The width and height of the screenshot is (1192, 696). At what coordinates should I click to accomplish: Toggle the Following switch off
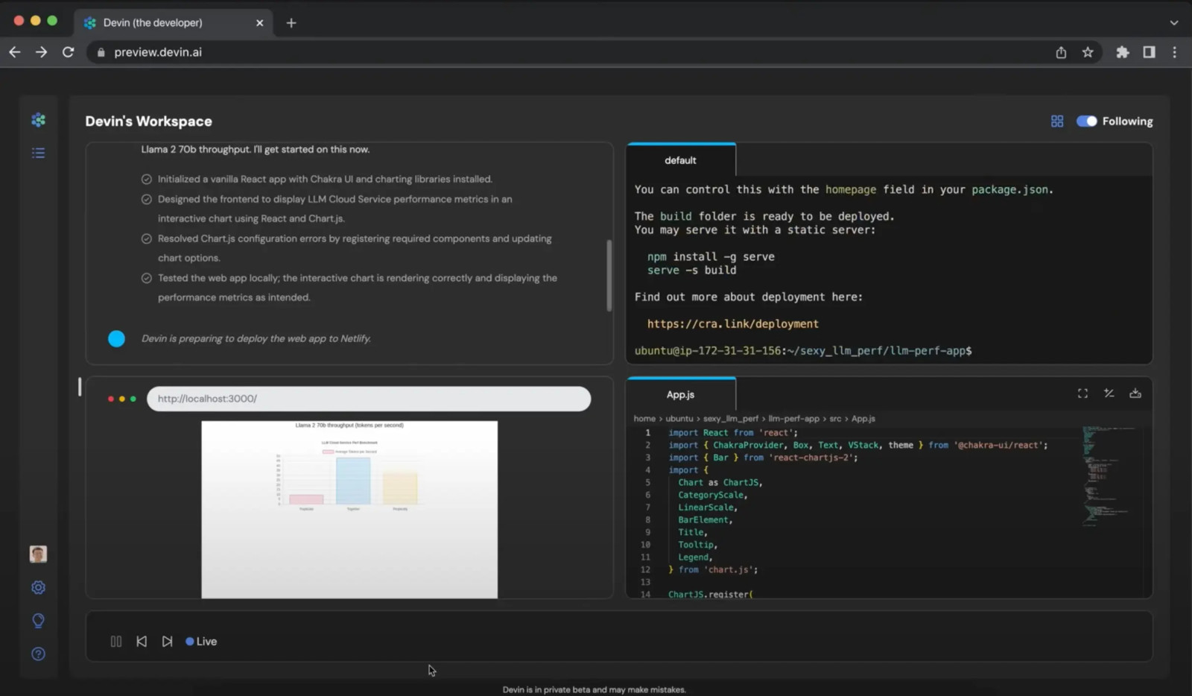pyautogui.click(x=1086, y=121)
